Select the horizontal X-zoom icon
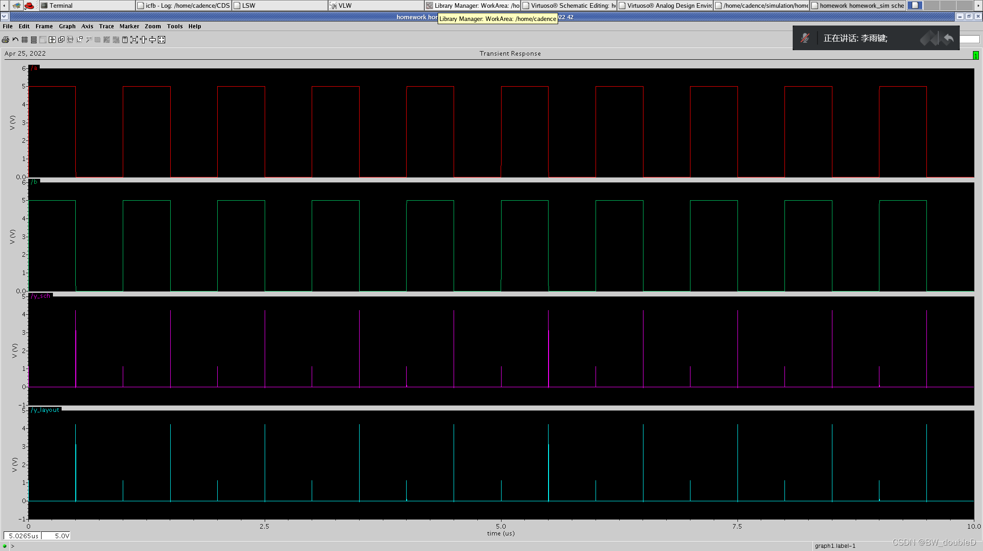This screenshot has height=551, width=983. click(143, 40)
